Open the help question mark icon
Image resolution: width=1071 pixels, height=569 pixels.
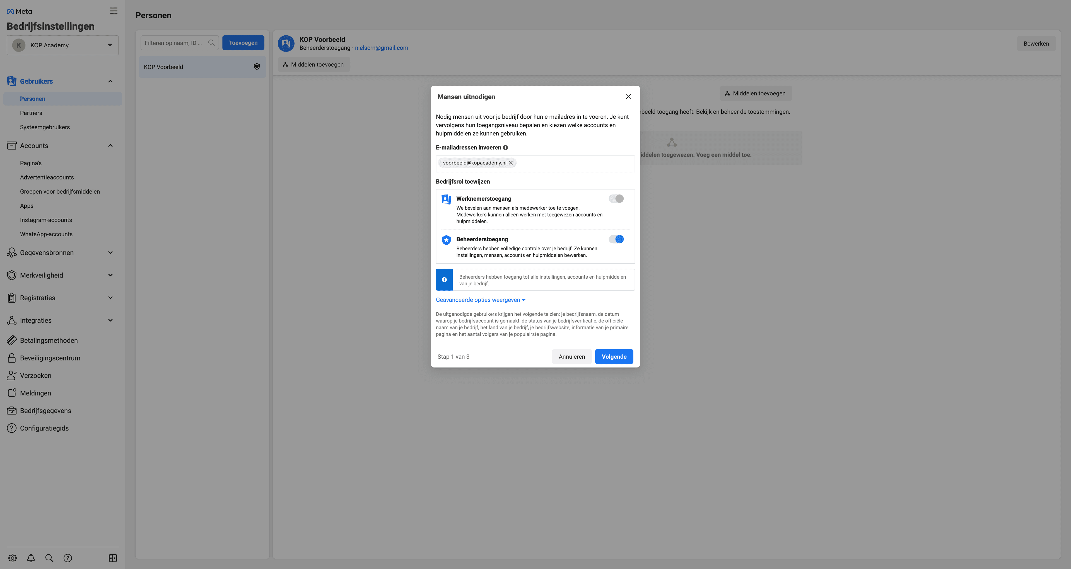pyautogui.click(x=68, y=558)
